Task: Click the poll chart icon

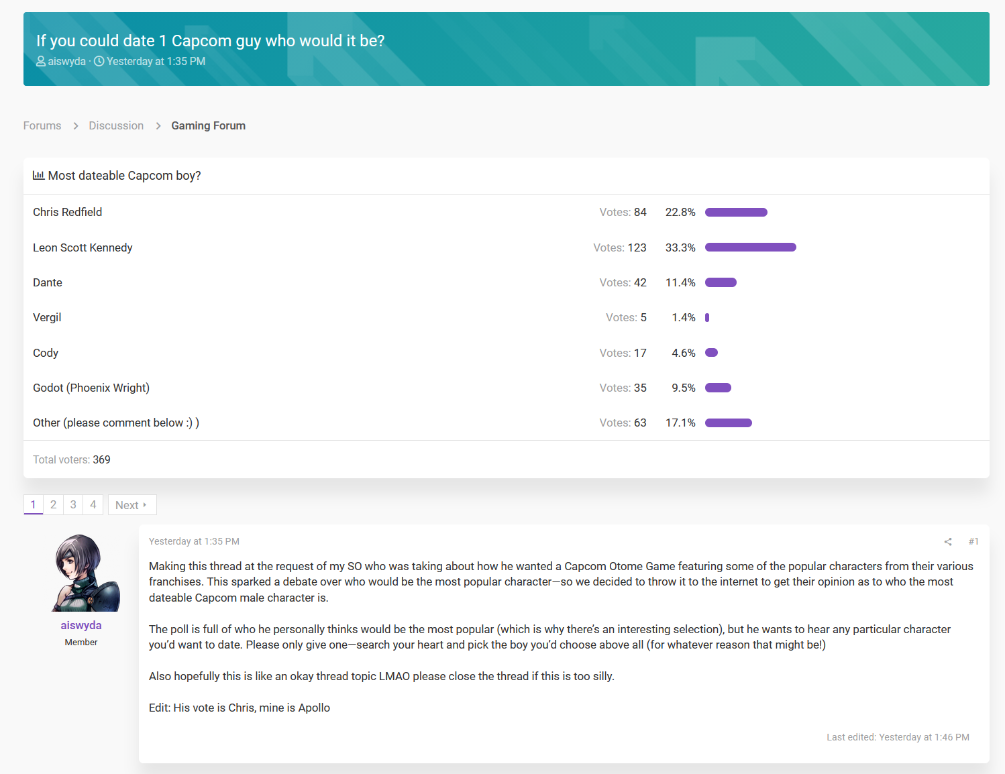Action: pos(38,175)
